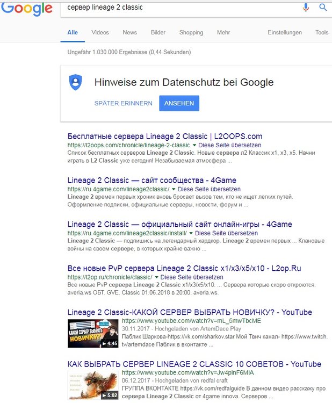Open 'официальный сайт онлайн-игры - 4Game' result
This screenshot has width=332, height=403.
[x=179, y=224]
